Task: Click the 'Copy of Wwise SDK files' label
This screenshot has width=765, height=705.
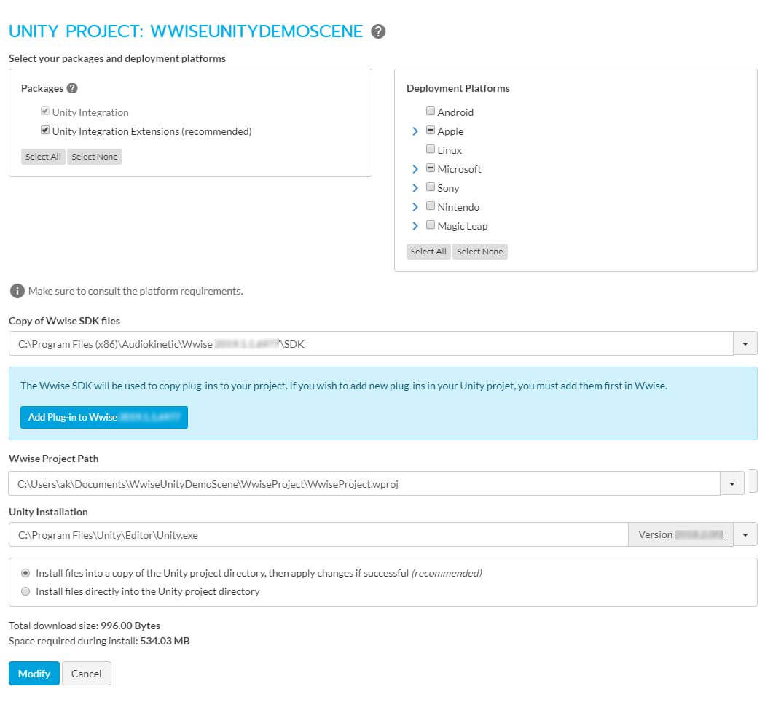Action: (64, 322)
